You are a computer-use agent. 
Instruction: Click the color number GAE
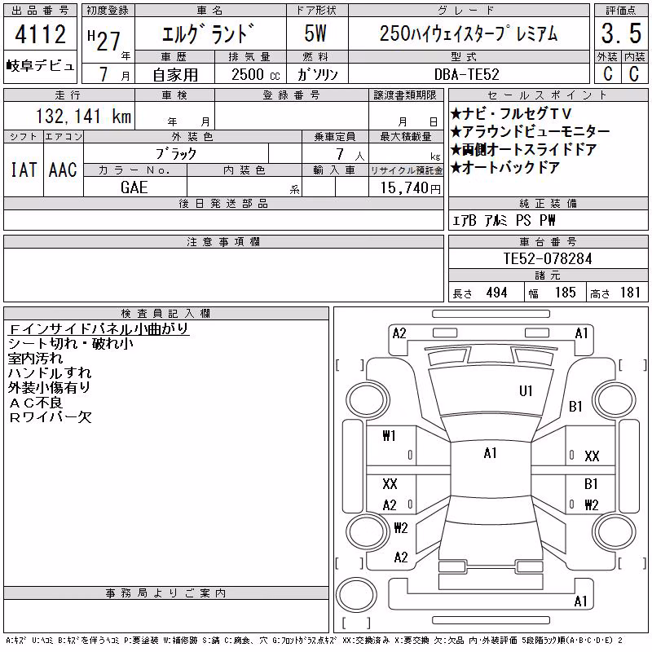coord(134,187)
